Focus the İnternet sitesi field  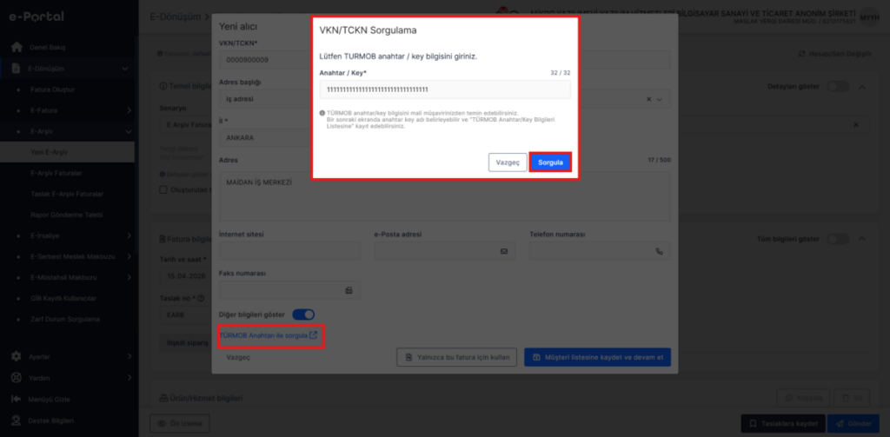pos(289,251)
